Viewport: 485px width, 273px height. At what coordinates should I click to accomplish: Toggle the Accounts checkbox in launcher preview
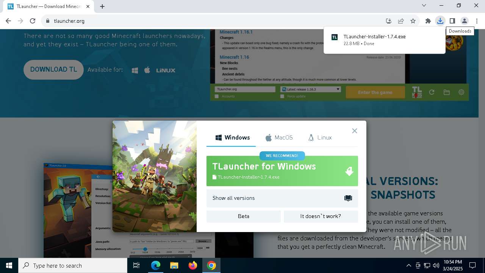click(217, 96)
